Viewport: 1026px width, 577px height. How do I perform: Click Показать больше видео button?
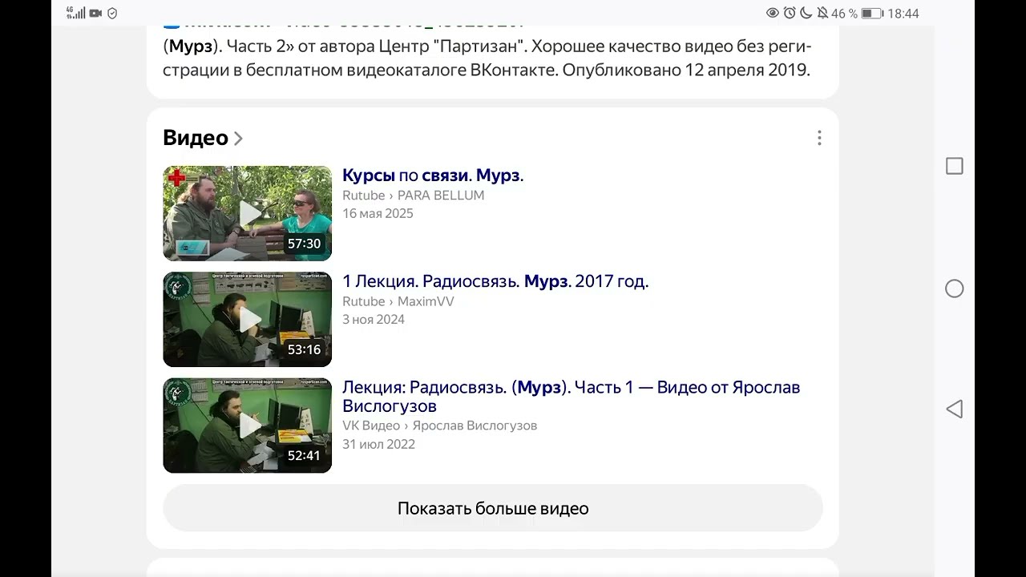[x=493, y=508]
